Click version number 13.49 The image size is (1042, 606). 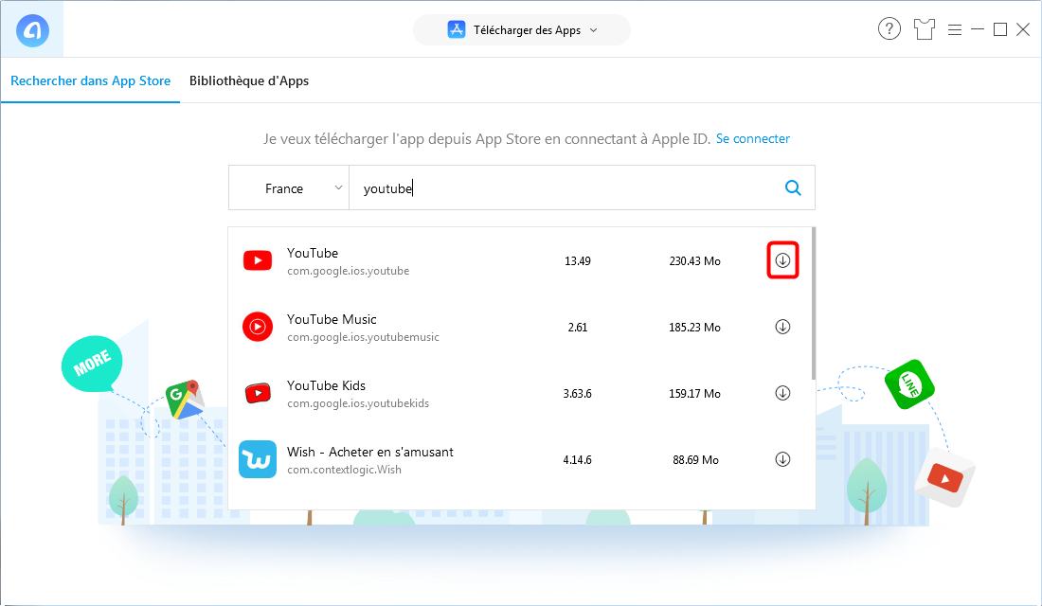coord(578,261)
